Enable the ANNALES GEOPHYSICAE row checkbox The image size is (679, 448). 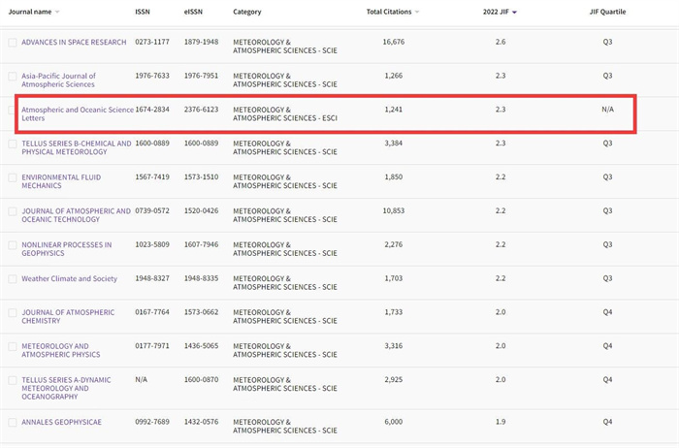coord(13,423)
